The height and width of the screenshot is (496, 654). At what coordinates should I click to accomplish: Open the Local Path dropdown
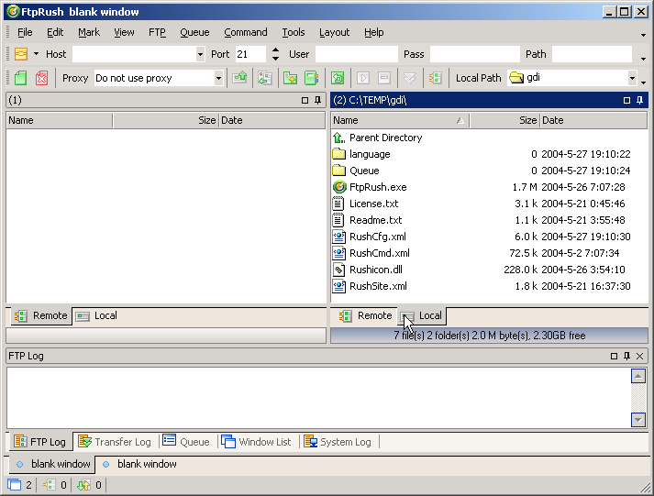point(632,78)
